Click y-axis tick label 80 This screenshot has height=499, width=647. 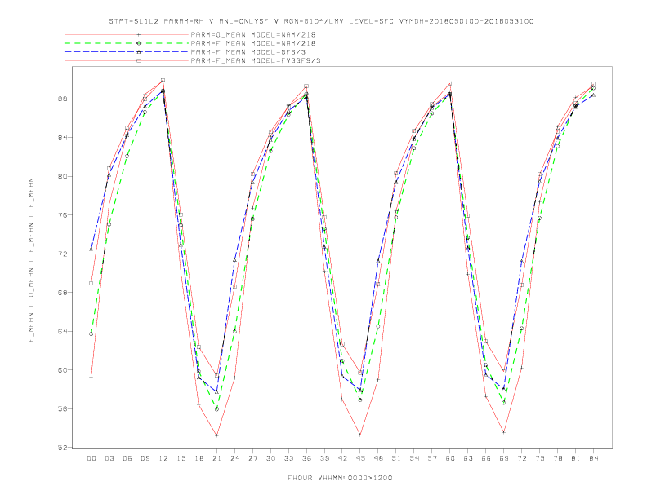tap(63, 176)
